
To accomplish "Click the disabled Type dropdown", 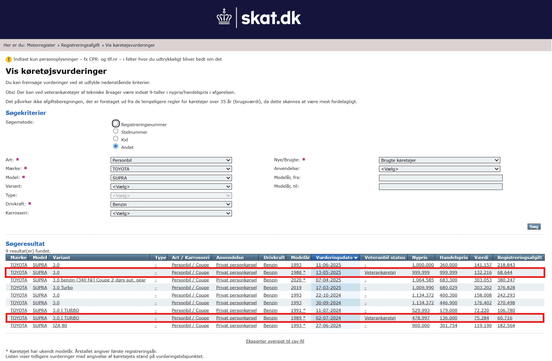I will (x=171, y=196).
